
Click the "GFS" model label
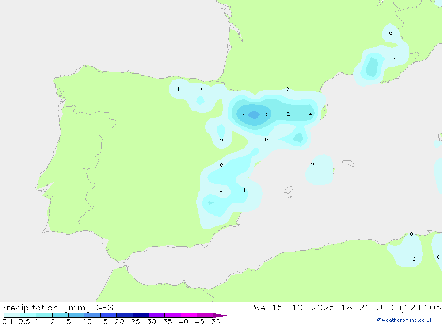click(x=105, y=308)
